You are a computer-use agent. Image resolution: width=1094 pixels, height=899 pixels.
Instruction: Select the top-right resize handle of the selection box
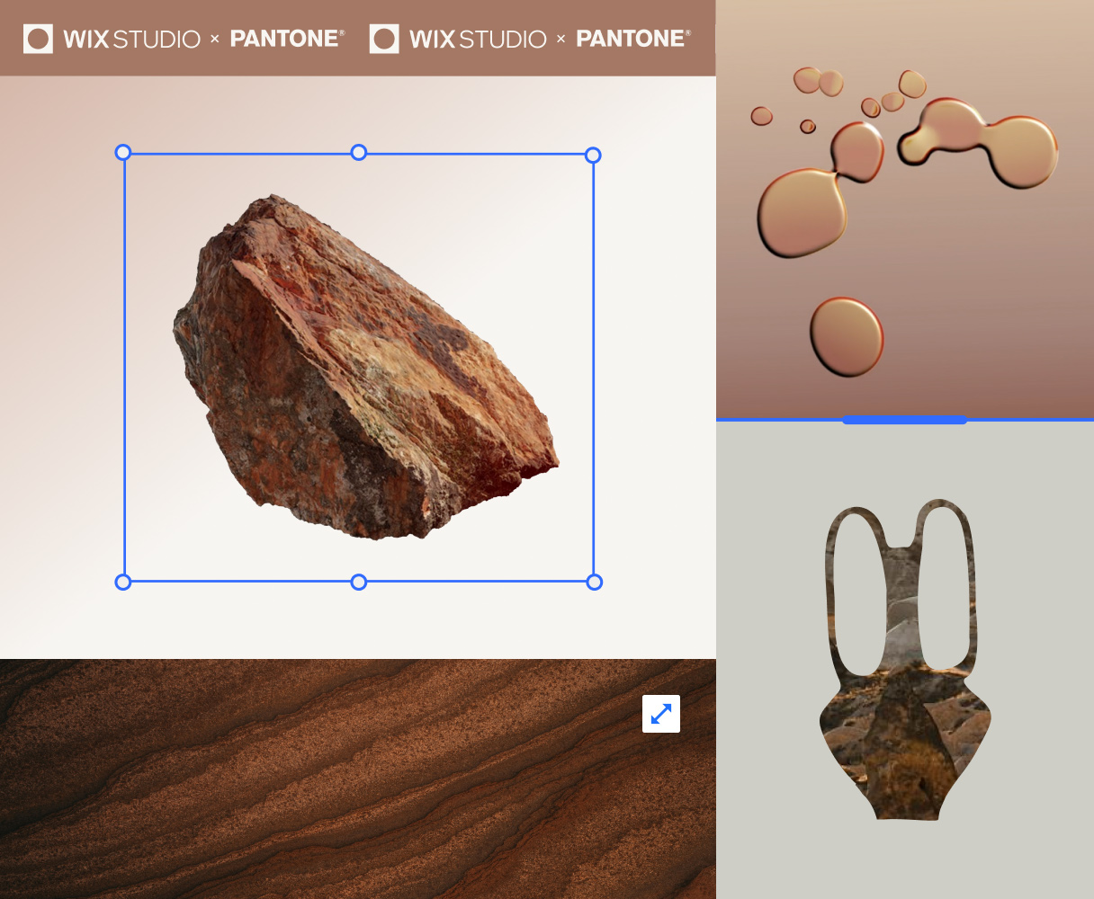click(593, 156)
